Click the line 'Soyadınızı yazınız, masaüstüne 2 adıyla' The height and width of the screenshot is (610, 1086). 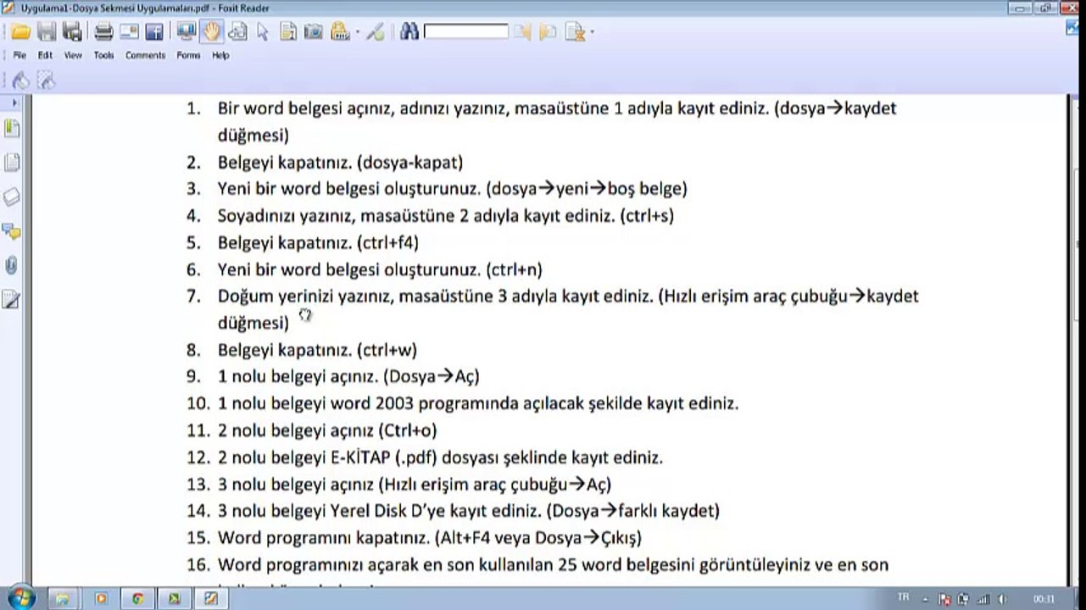pyautogui.click(x=446, y=215)
